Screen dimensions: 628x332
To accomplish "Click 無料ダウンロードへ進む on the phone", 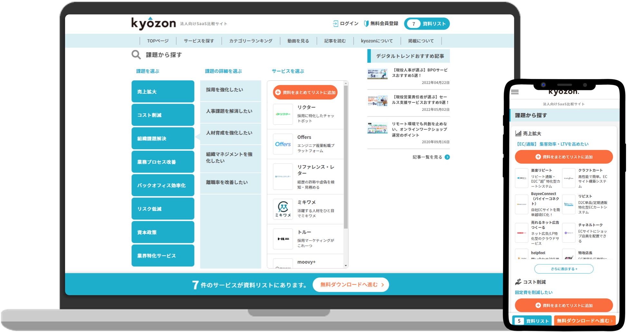I will click(585, 321).
